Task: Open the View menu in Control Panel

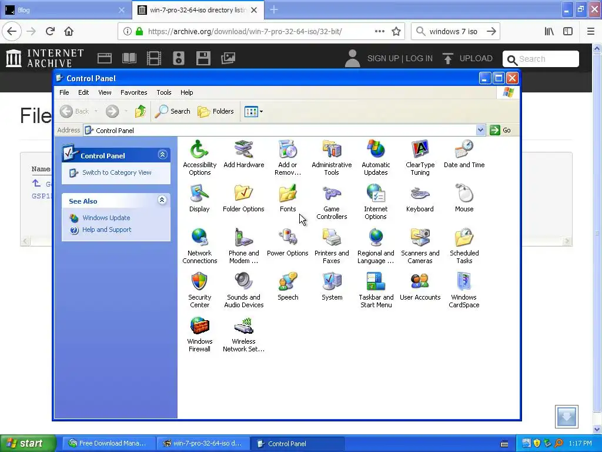Action: tap(105, 92)
